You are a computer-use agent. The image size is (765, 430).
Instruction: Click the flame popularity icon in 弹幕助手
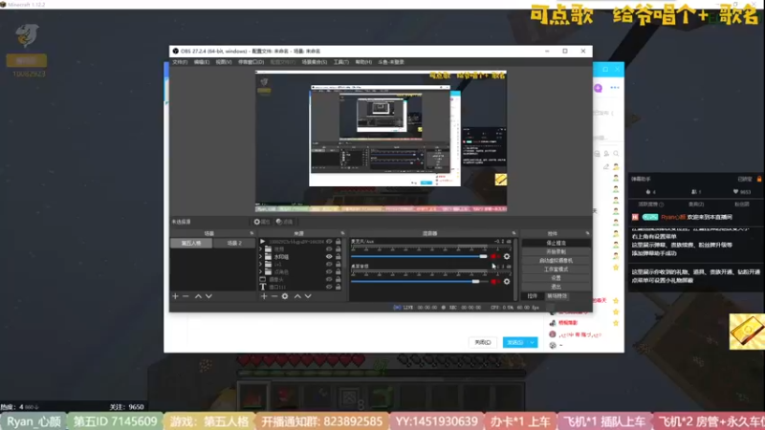click(648, 192)
